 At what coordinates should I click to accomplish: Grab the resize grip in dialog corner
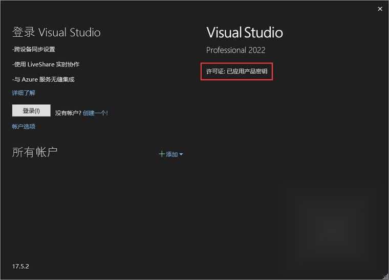pyautogui.click(x=386, y=277)
